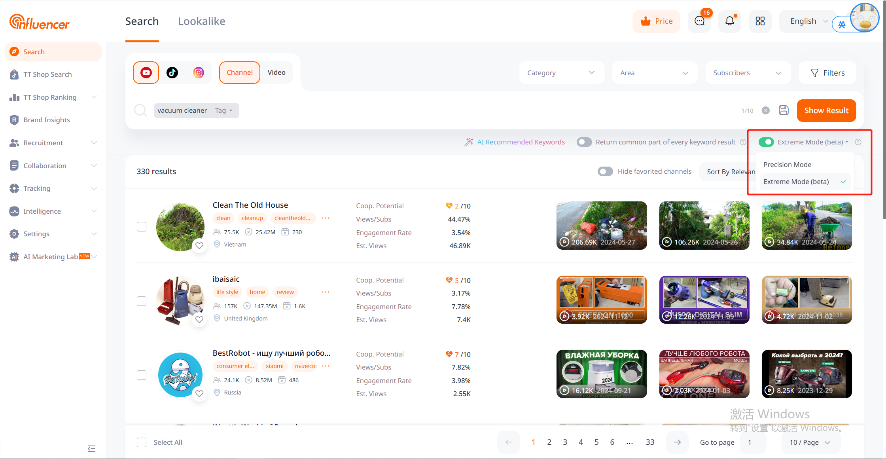Open the Subscribers dropdown
The width and height of the screenshot is (886, 459).
pos(747,73)
